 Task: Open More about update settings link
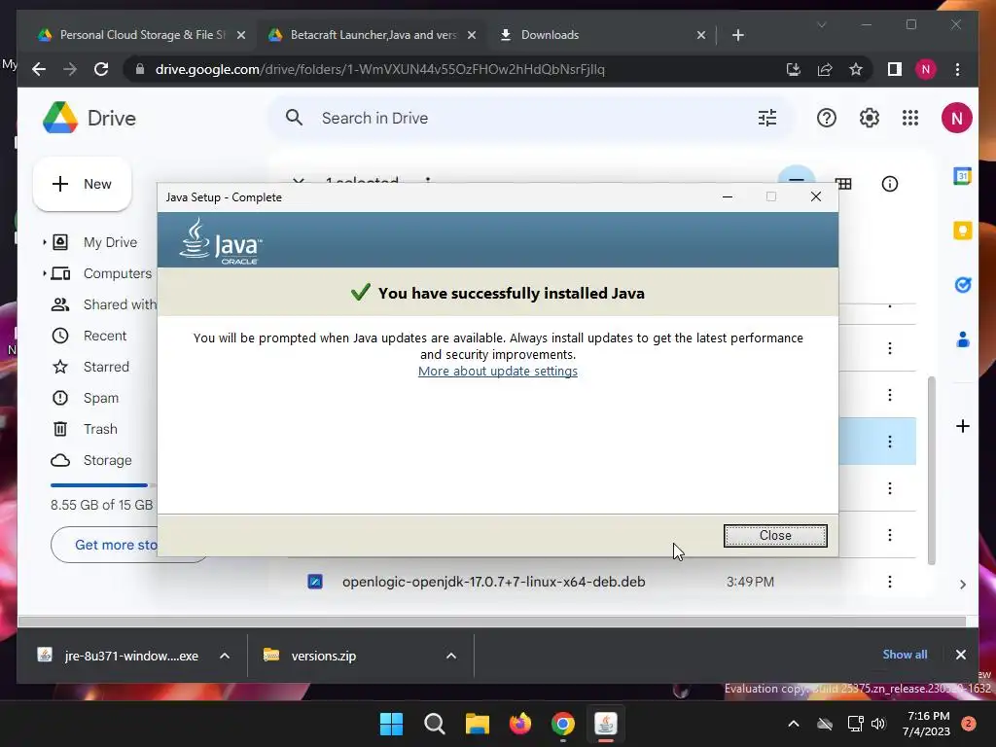tap(497, 371)
